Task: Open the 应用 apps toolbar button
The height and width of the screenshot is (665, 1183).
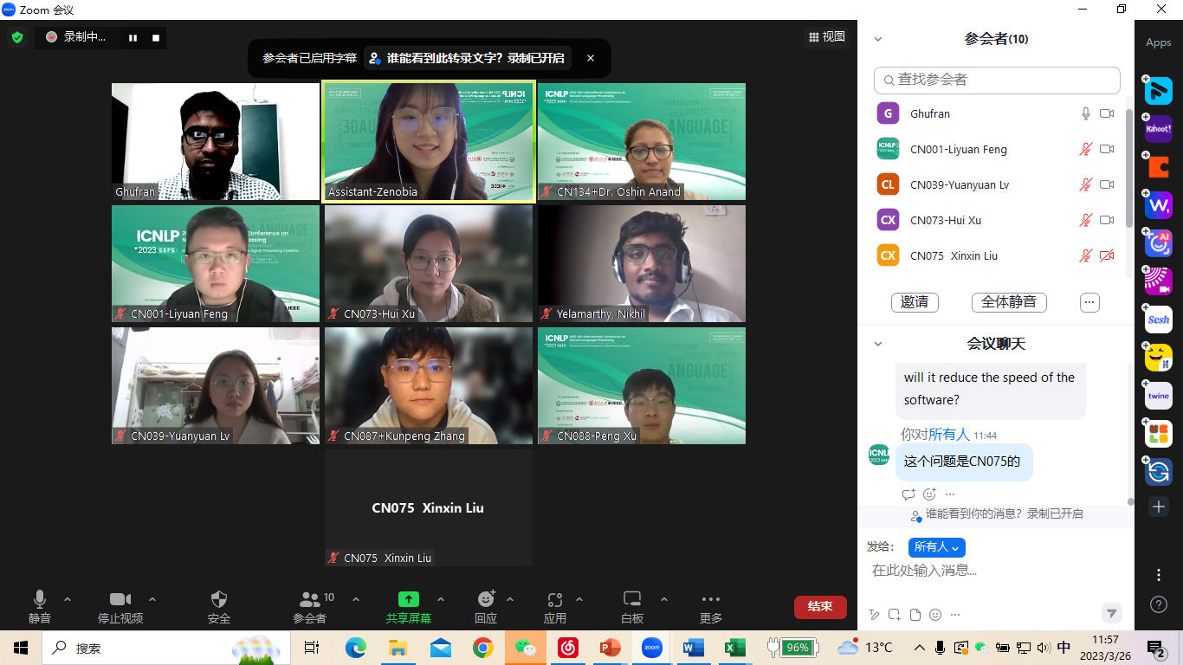Action: [555, 607]
